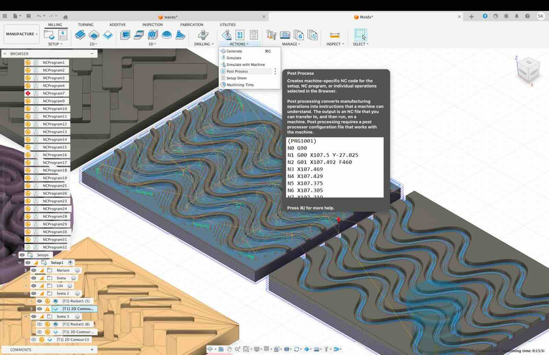The height and width of the screenshot is (355, 549).
Task: Activate the Setup1 radio button
Action: 70,262
